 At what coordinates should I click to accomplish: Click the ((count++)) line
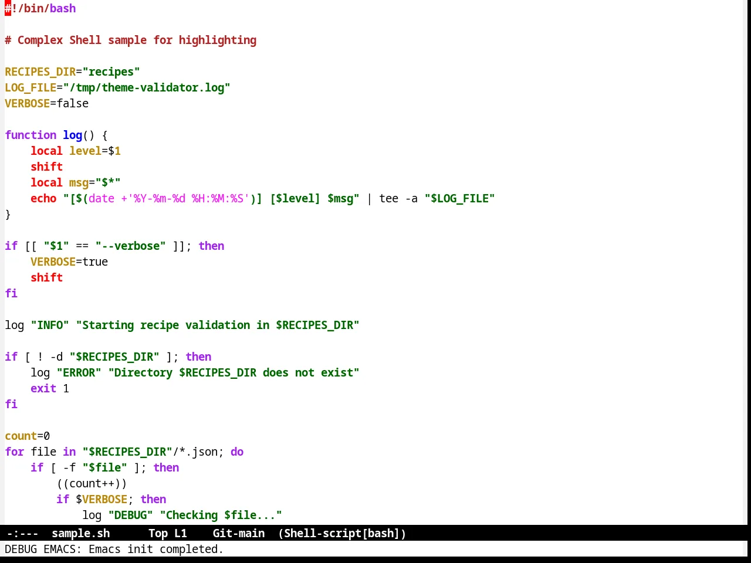click(x=92, y=483)
